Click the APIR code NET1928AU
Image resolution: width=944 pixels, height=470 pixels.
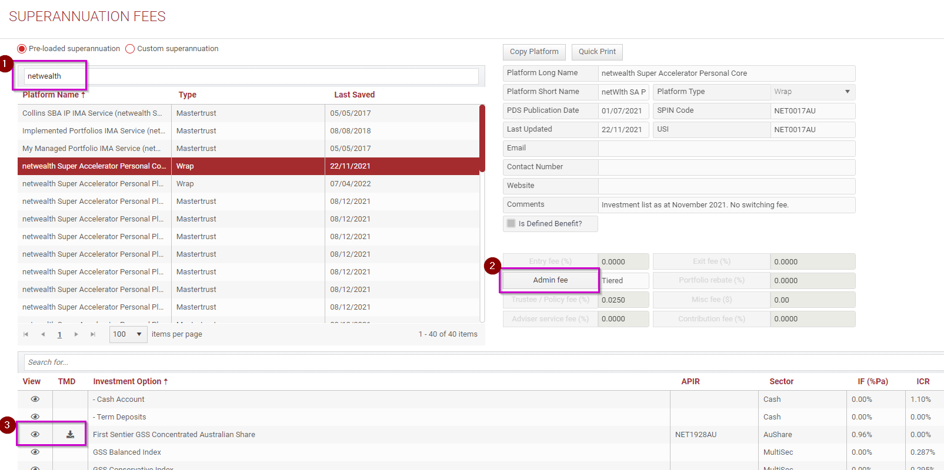696,435
